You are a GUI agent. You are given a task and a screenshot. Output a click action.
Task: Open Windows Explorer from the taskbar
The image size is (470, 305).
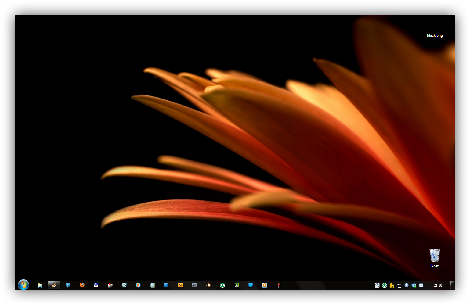[x=40, y=285]
